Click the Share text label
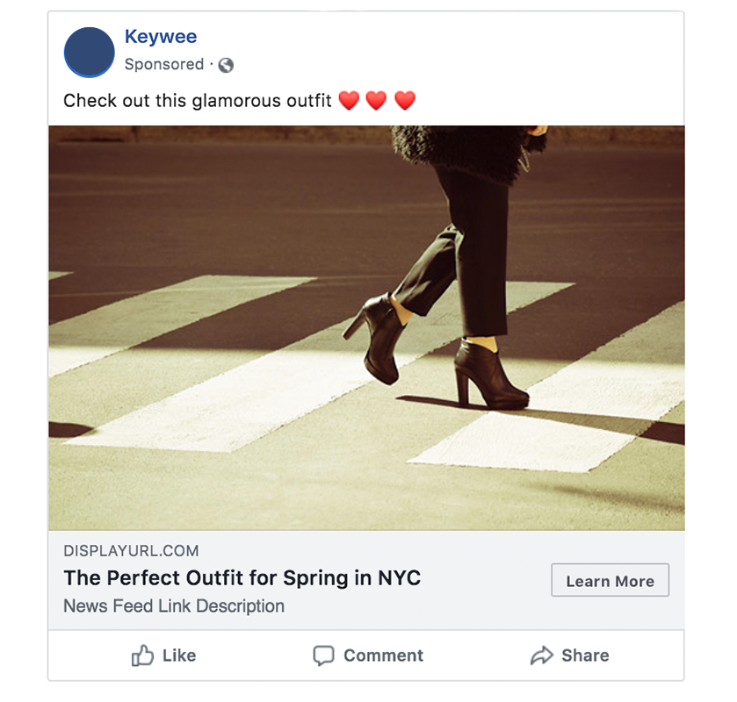The height and width of the screenshot is (702, 737). pyautogui.click(x=585, y=655)
